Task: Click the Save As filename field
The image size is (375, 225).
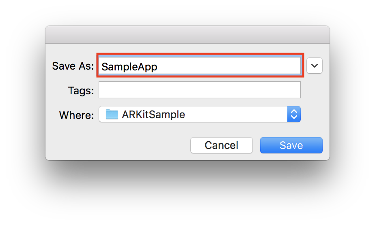Action: pos(199,66)
